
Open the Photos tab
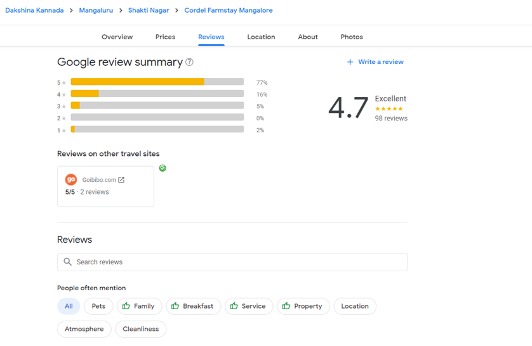click(351, 37)
